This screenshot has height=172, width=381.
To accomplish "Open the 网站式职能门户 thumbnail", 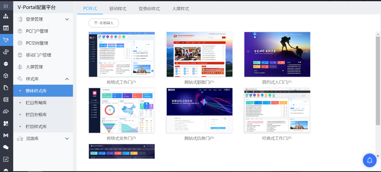I will click(199, 55).
